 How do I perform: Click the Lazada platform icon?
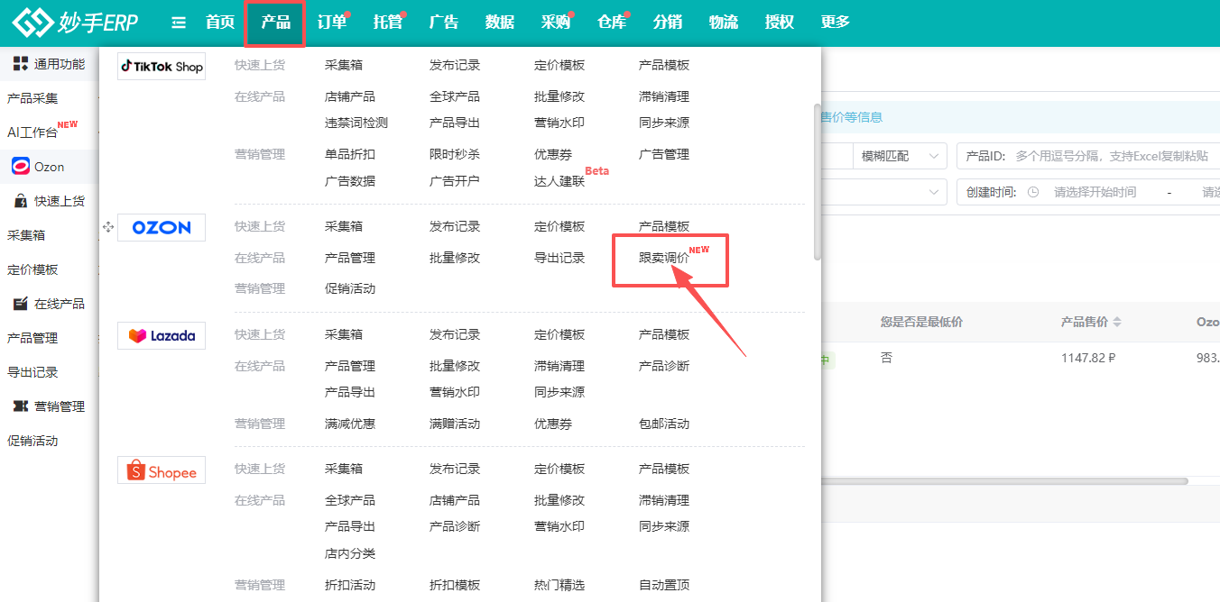tap(161, 335)
